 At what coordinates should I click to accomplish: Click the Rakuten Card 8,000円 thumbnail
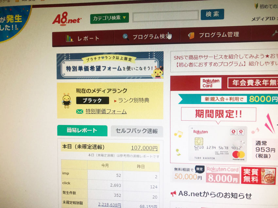point(223,175)
